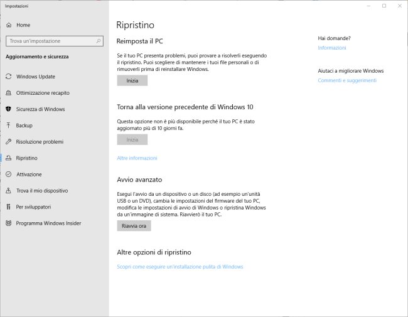408x317 pixels.
Task: Click greyed Inizia under Torna alla versione precedente
Action: (132, 140)
